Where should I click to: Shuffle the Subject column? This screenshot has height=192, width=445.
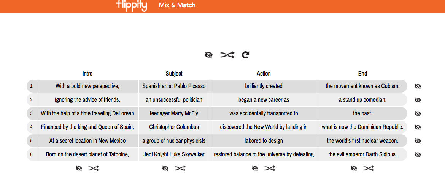coord(180,168)
